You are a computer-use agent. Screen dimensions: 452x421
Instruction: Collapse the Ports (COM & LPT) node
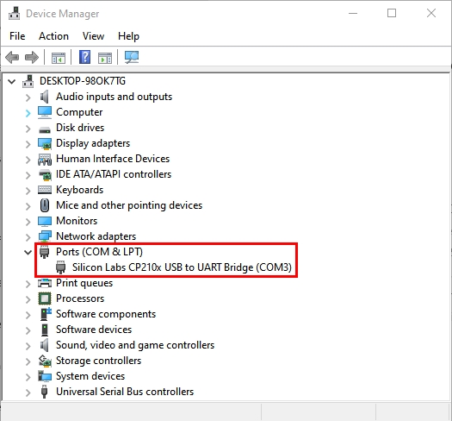tap(28, 252)
